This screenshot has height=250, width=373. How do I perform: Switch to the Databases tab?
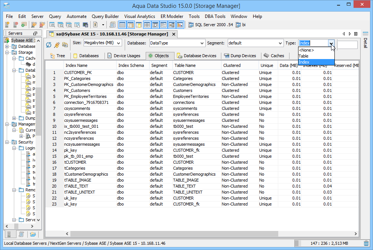(x=86, y=56)
